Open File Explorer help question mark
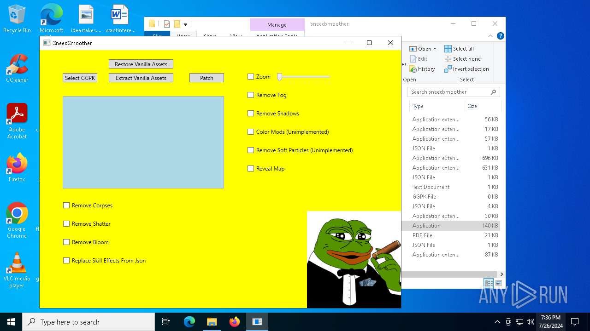Image resolution: width=590 pixels, height=331 pixels. point(501,36)
